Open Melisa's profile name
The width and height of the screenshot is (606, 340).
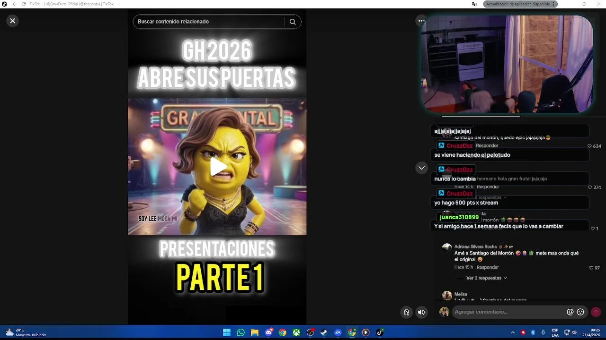click(461, 294)
